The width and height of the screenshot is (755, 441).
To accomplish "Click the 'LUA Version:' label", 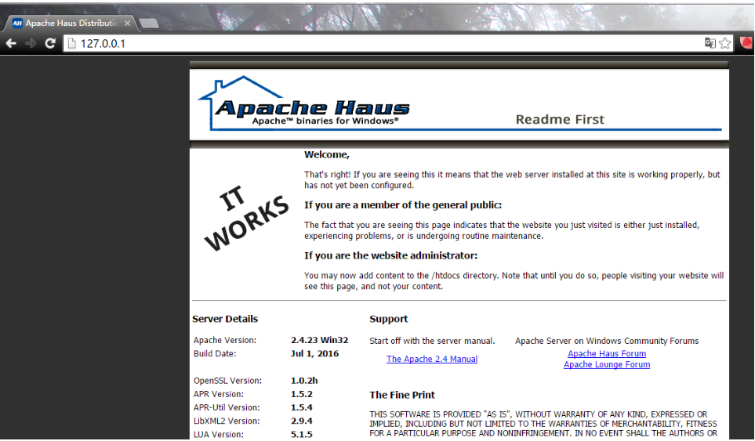I will click(219, 434).
